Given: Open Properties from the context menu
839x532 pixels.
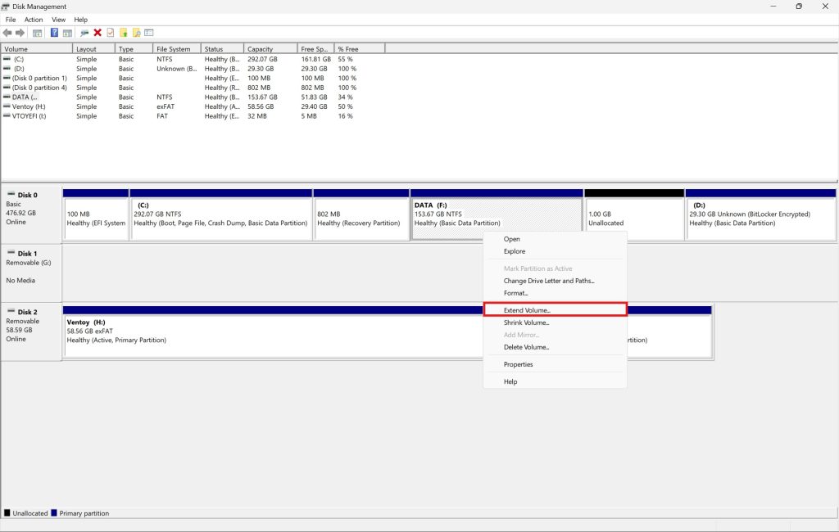Looking at the screenshot, I should point(555,365).
